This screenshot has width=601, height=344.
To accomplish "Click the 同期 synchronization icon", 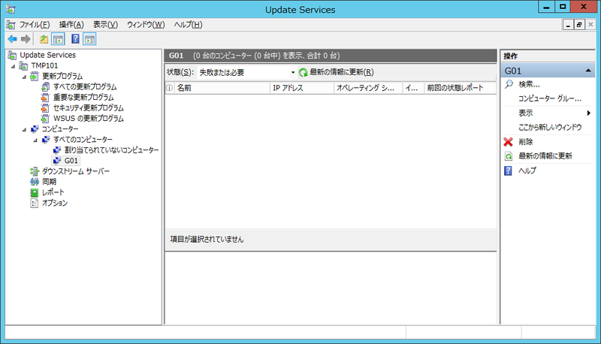I will click(34, 182).
